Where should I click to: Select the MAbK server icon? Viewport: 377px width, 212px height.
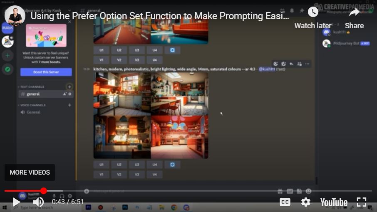7,28
